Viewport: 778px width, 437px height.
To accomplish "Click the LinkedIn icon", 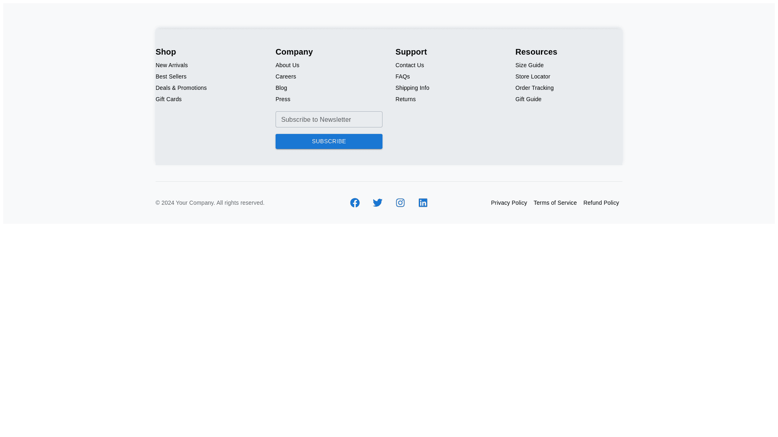I will [423, 203].
